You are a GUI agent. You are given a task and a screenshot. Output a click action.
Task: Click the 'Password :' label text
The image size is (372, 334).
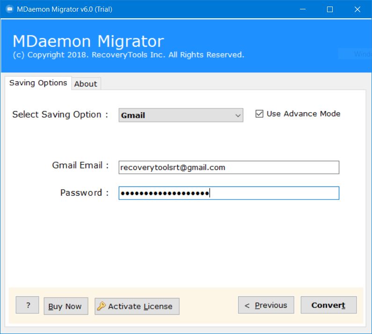pos(84,192)
